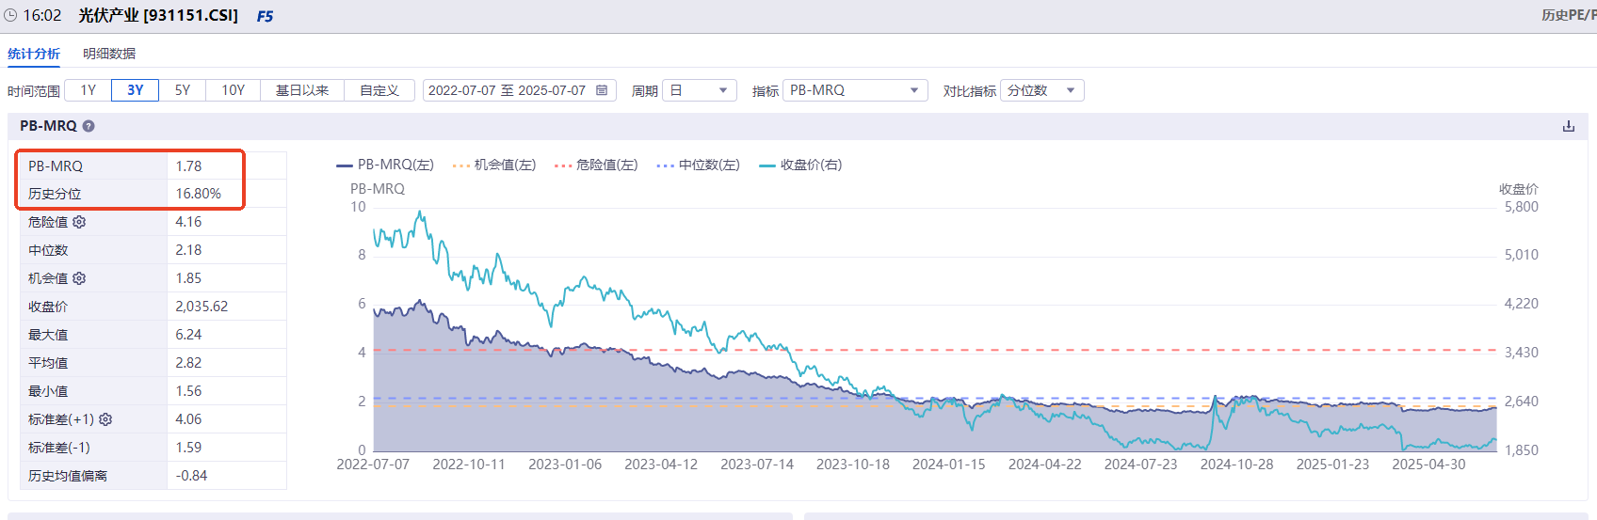Click the PB-MRQ help question-mark icon

pos(89,126)
